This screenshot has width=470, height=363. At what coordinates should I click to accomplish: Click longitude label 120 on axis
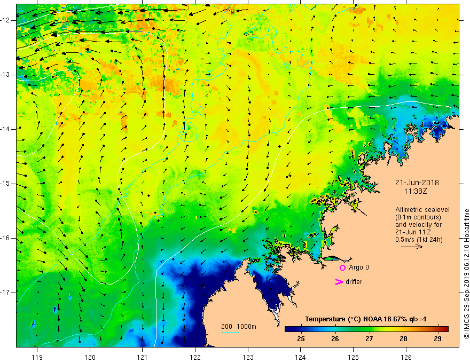[x=90, y=357]
